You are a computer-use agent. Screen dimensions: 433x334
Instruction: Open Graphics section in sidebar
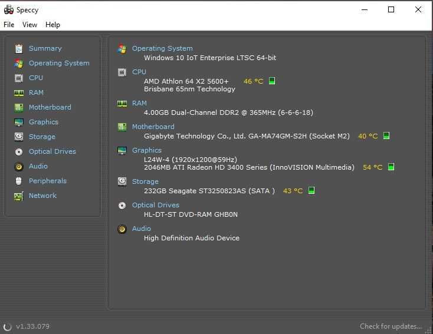pos(44,122)
